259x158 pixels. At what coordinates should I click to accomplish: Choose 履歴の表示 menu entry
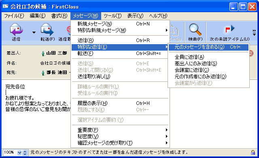coord(120,103)
